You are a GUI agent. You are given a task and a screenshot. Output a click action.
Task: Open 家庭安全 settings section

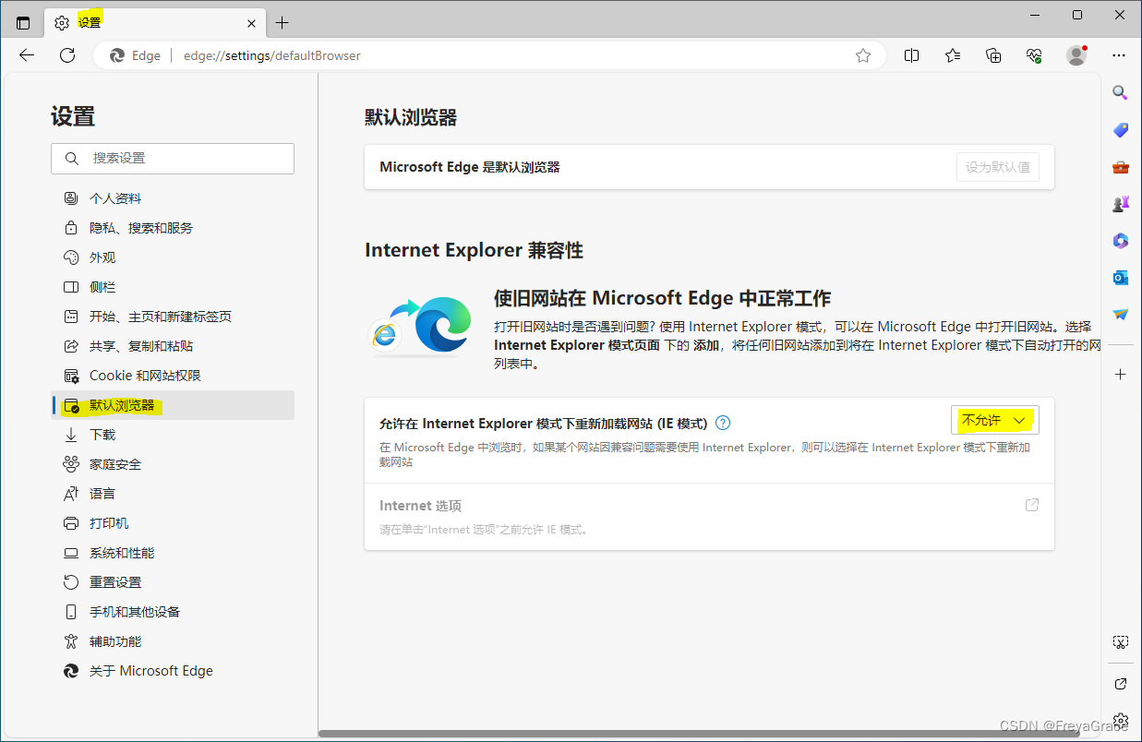point(173,464)
